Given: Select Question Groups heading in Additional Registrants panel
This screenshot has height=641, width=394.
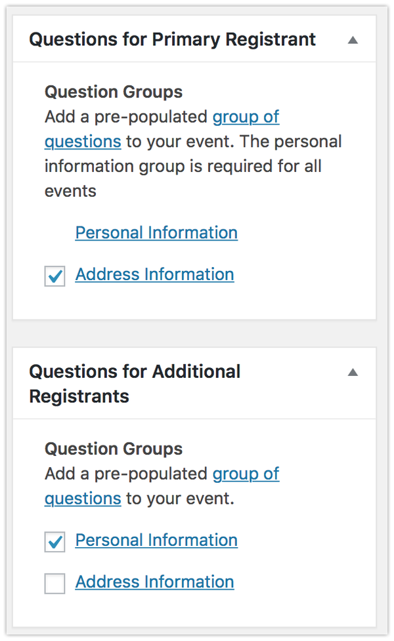Looking at the screenshot, I should [x=114, y=449].
